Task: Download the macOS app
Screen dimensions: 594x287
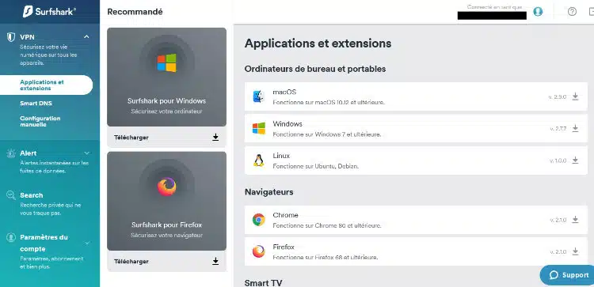Action: [x=575, y=96]
